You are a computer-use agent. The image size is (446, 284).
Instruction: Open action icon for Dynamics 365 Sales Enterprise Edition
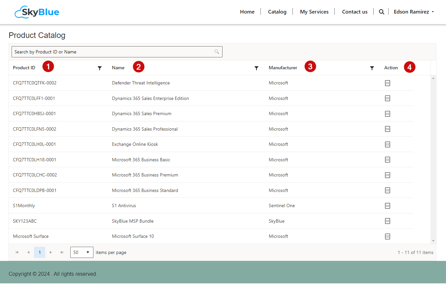388,98
